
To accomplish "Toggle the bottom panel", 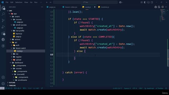I will [x=148, y=2].
